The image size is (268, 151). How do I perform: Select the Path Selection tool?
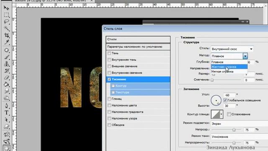(x=6, y=120)
